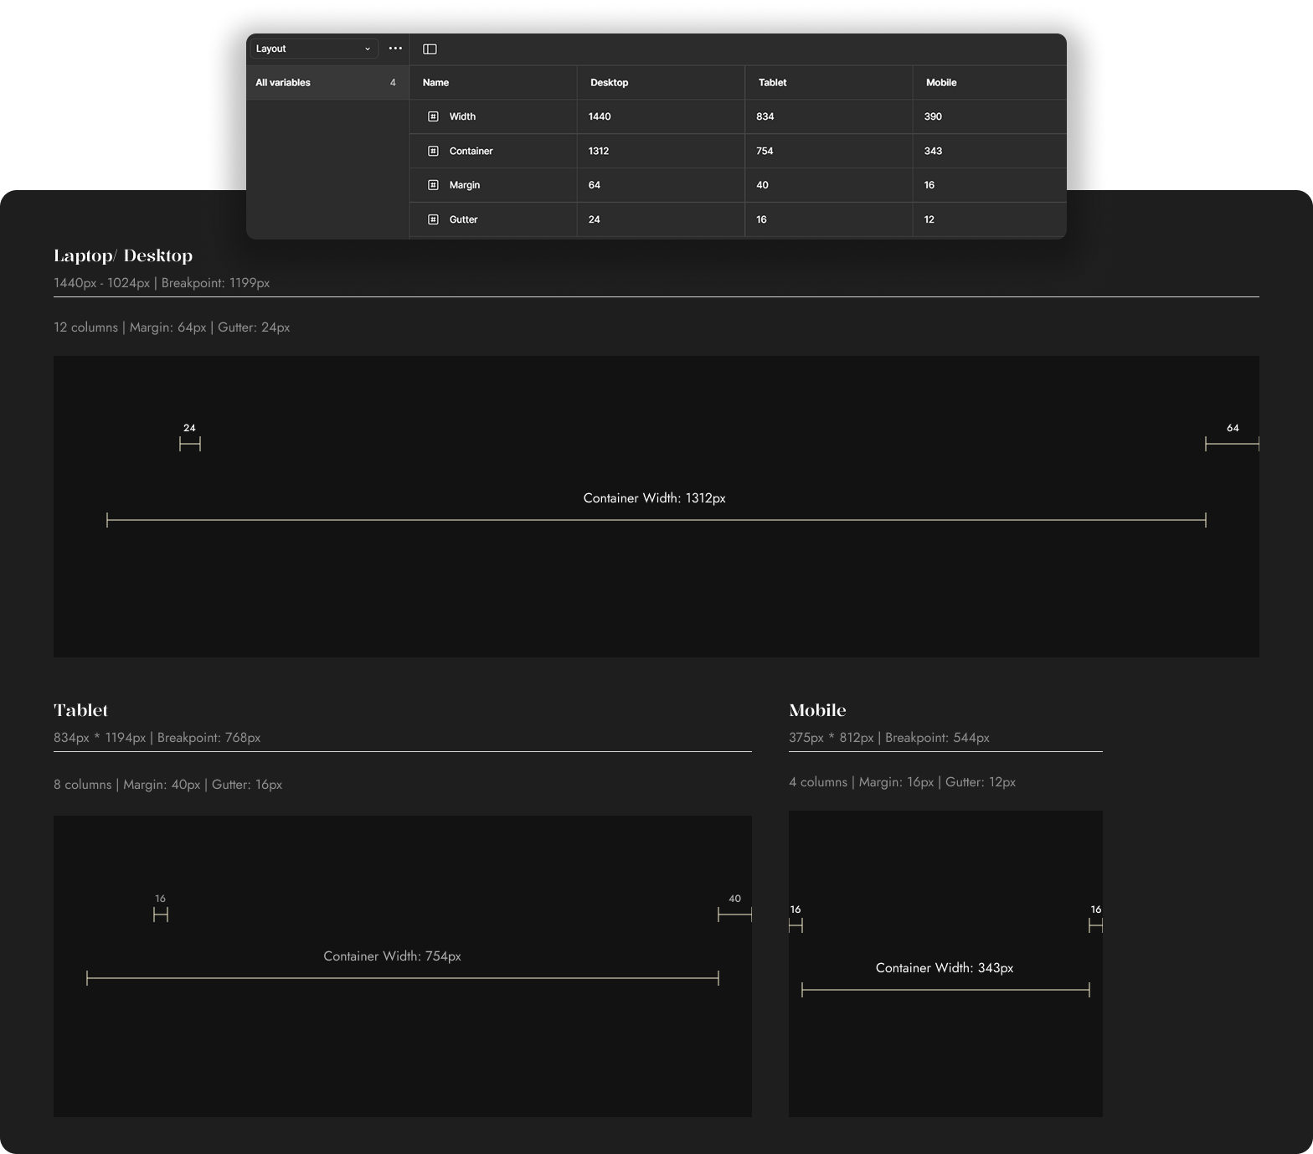This screenshot has width=1313, height=1154.
Task: Select the Mobile Width value 390
Action: click(x=933, y=116)
